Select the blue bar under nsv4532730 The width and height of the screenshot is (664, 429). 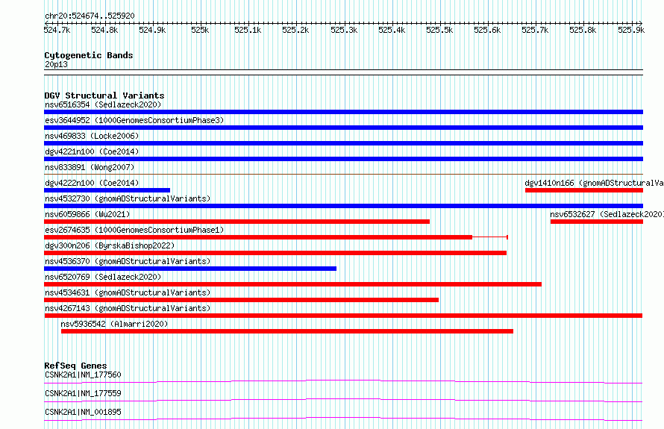click(x=343, y=206)
